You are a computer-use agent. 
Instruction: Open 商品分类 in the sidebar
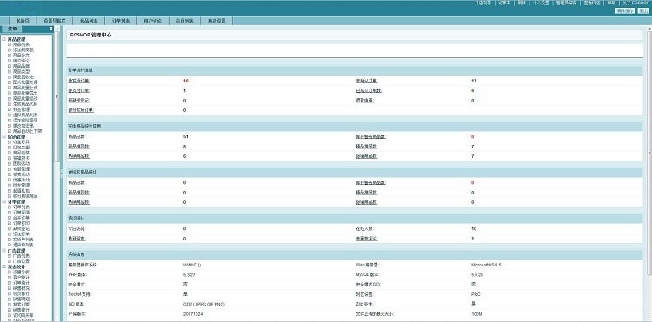pos(21,56)
